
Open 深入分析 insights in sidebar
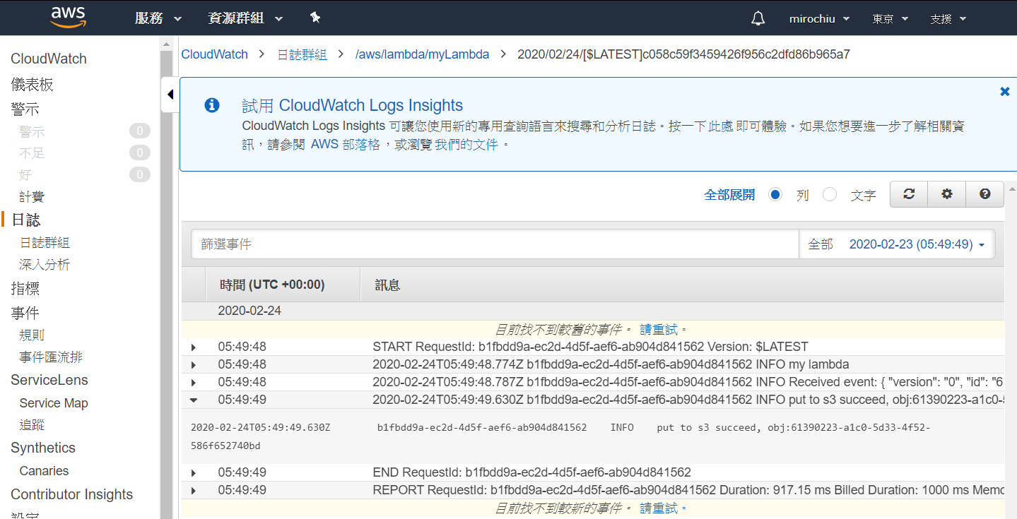coord(45,265)
